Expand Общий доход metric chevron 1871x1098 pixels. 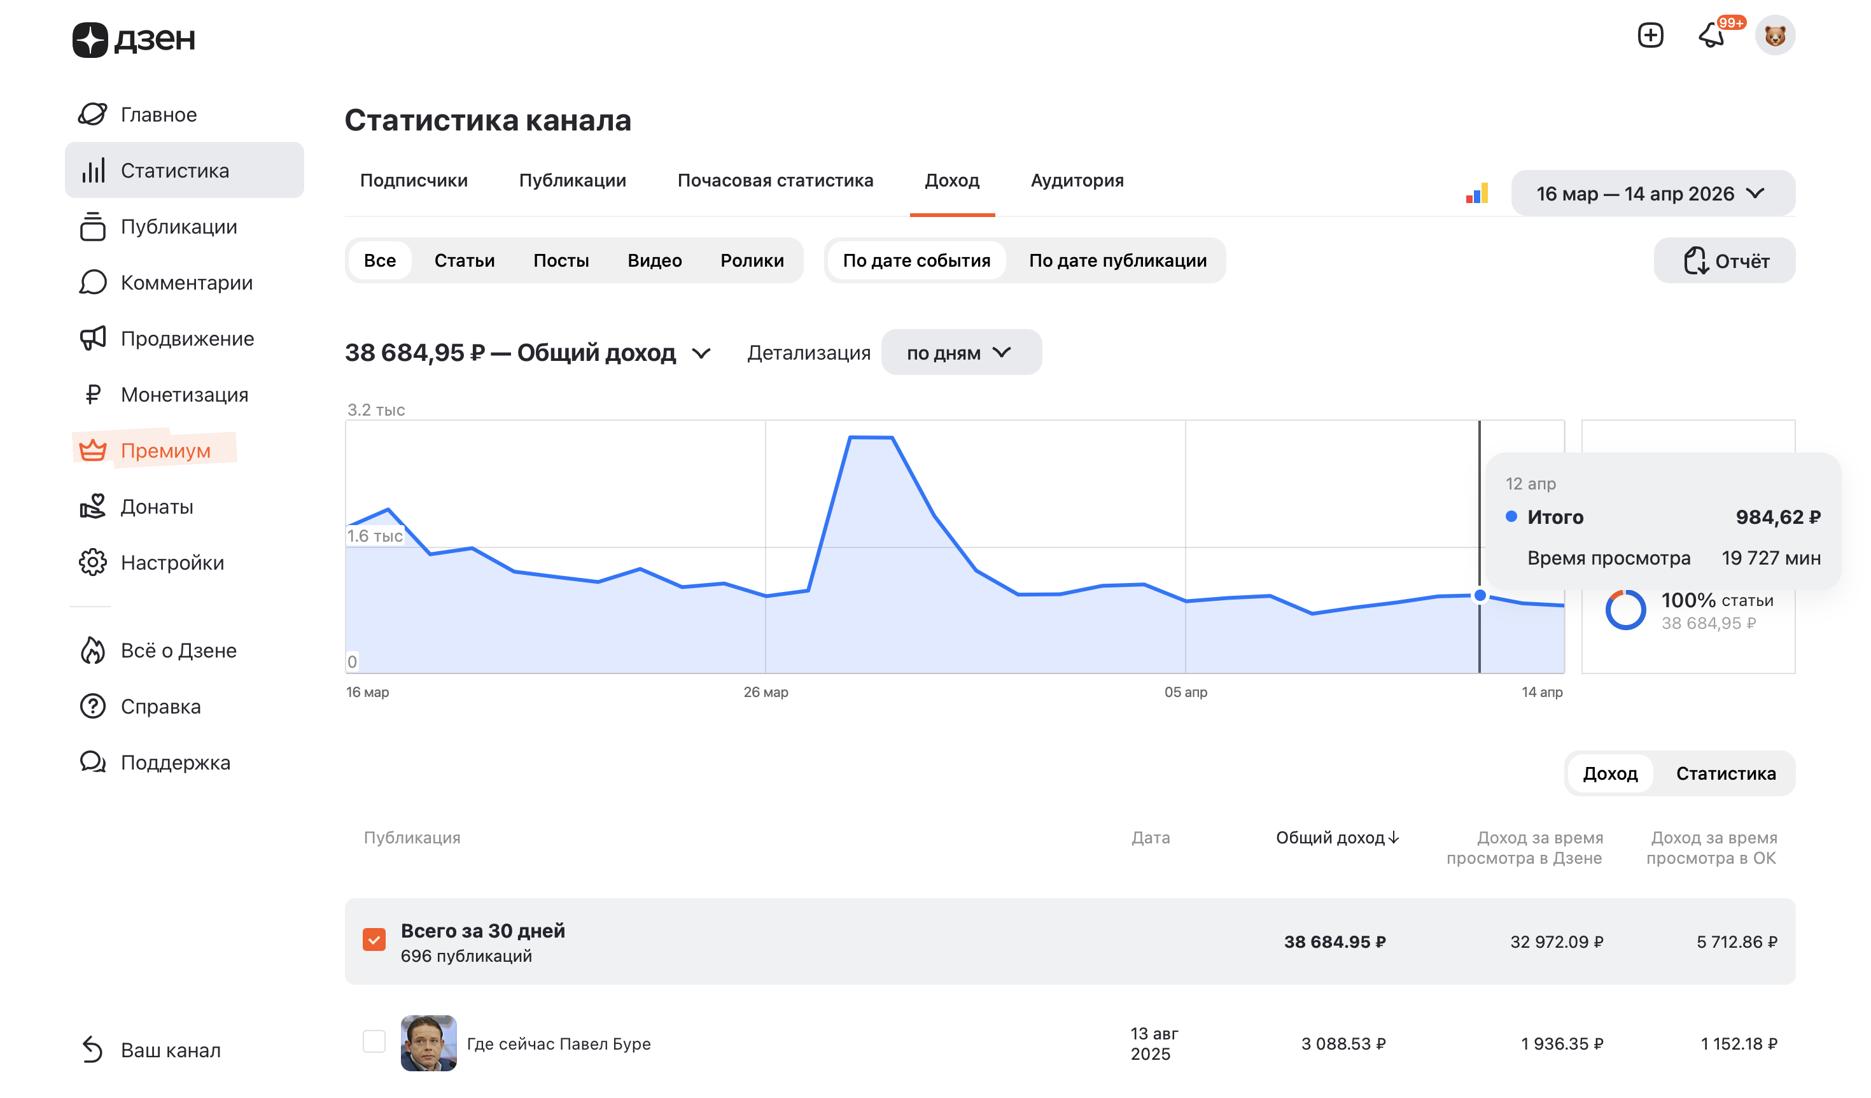[701, 353]
